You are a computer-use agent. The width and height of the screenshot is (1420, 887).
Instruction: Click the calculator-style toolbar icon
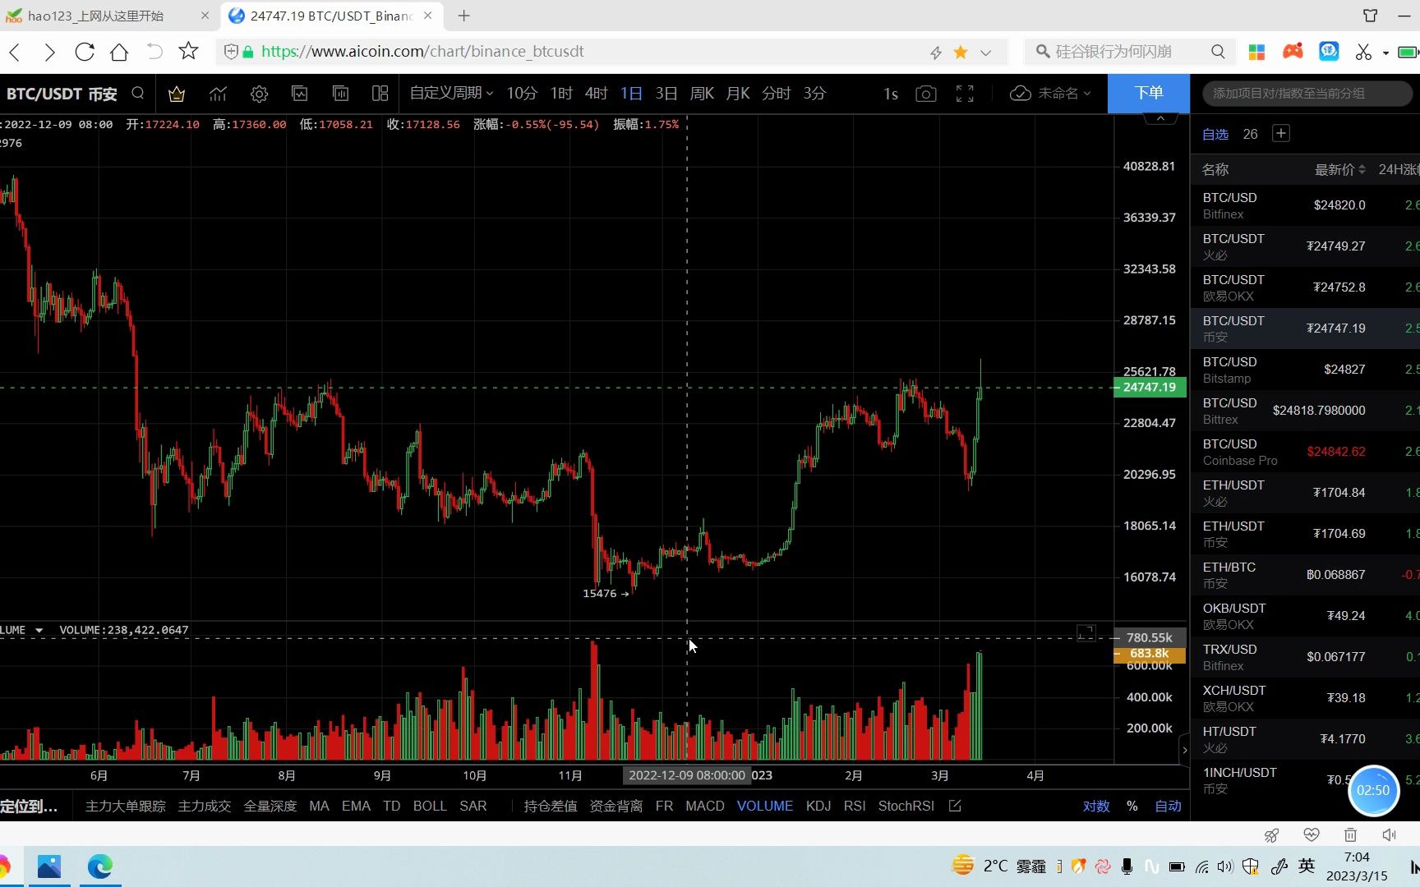click(x=340, y=94)
